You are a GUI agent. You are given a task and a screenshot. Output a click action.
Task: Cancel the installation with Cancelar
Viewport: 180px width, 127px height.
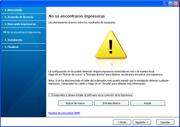(x=165, y=122)
